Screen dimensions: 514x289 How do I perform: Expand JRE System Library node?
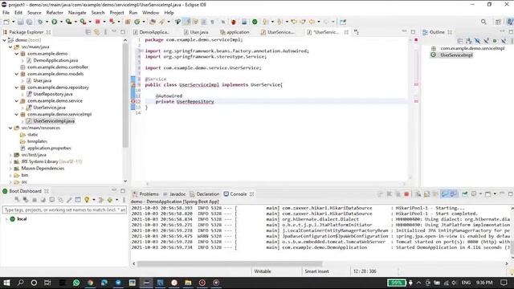pos(10,161)
